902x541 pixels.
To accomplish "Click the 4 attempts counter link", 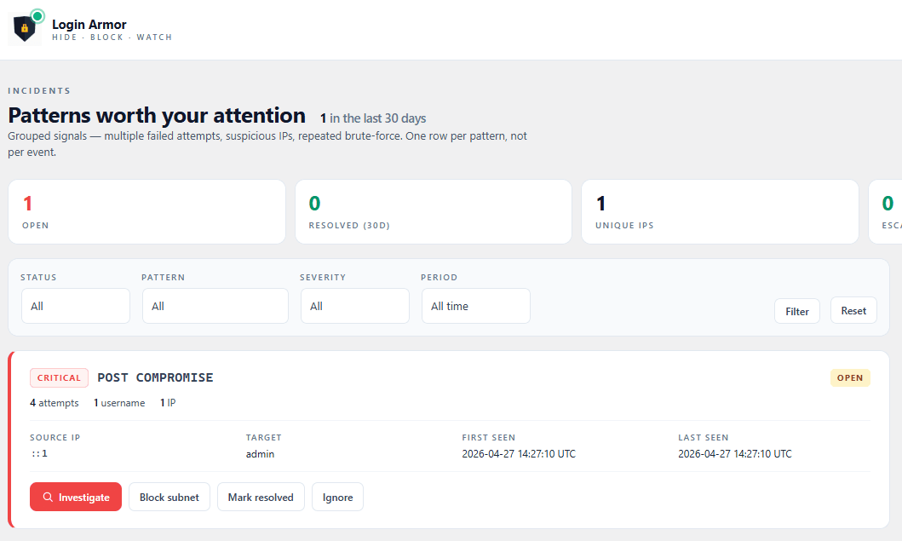I will tap(54, 402).
